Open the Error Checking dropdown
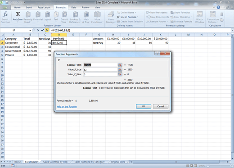The height and width of the screenshot is (168, 234). coord(181,17)
